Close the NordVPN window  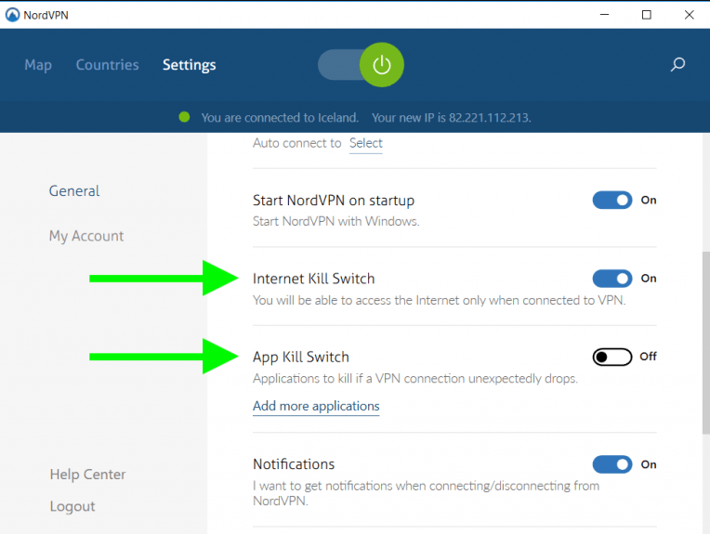tap(689, 14)
